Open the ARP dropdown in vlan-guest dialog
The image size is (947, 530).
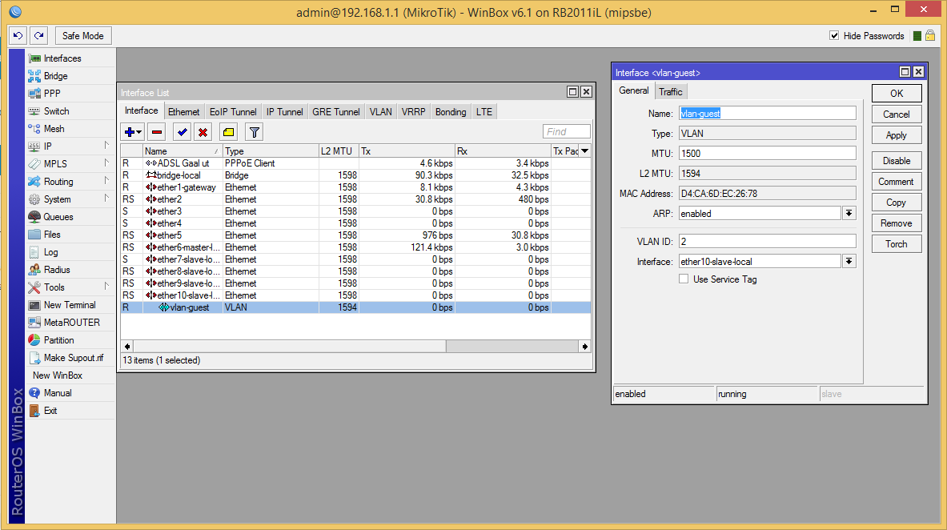click(849, 213)
